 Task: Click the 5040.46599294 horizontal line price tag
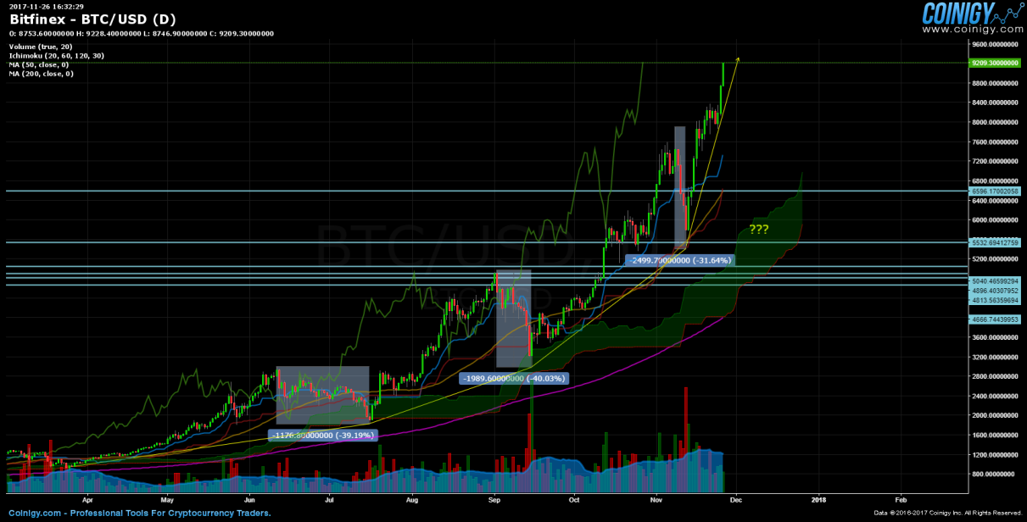[x=994, y=280]
